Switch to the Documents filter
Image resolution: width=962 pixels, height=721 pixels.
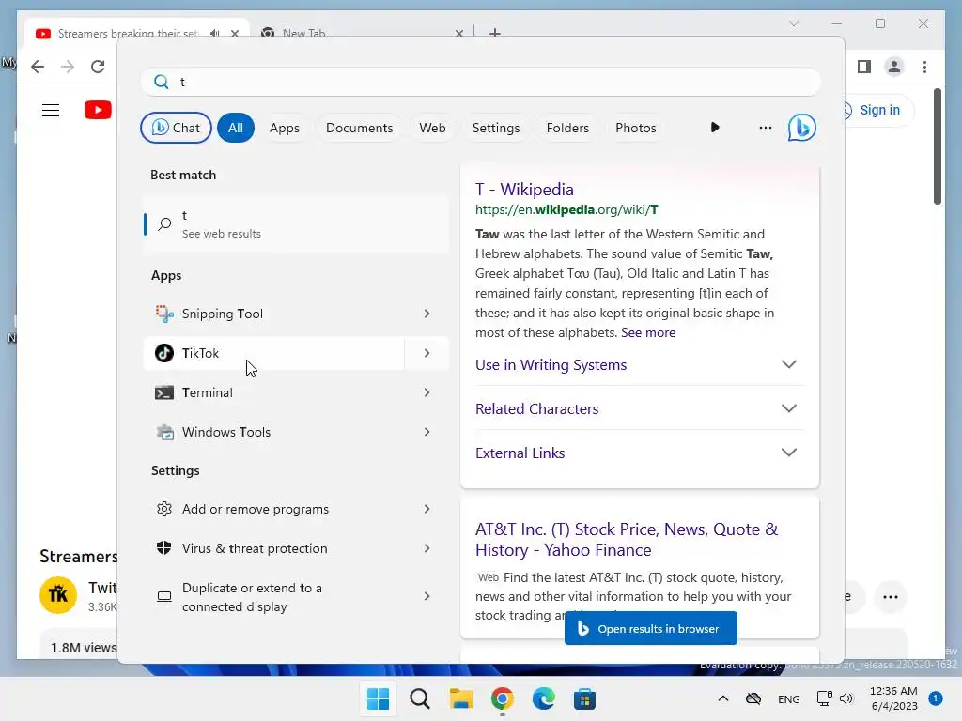point(360,128)
